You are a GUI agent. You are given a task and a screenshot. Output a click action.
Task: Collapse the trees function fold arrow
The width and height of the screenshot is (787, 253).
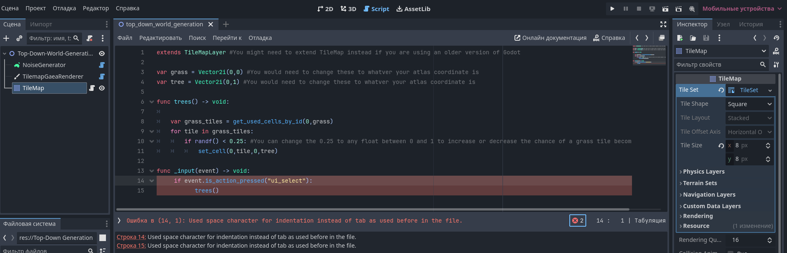(151, 102)
